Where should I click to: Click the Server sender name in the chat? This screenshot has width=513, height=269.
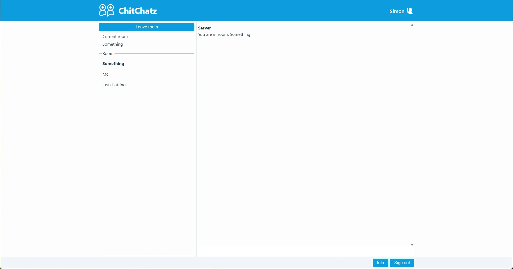pos(204,28)
